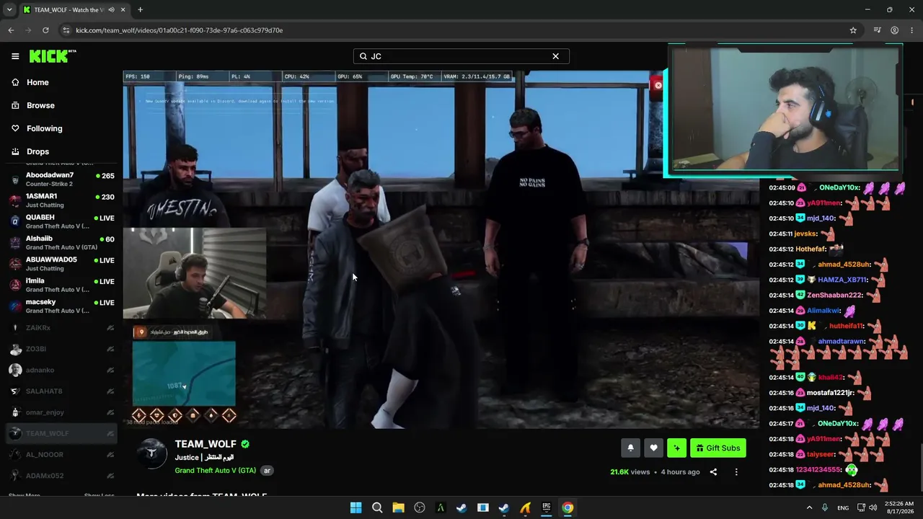This screenshot has width=923, height=519.
Task: Open HAMZA_XB711 chat username
Action: point(842,280)
